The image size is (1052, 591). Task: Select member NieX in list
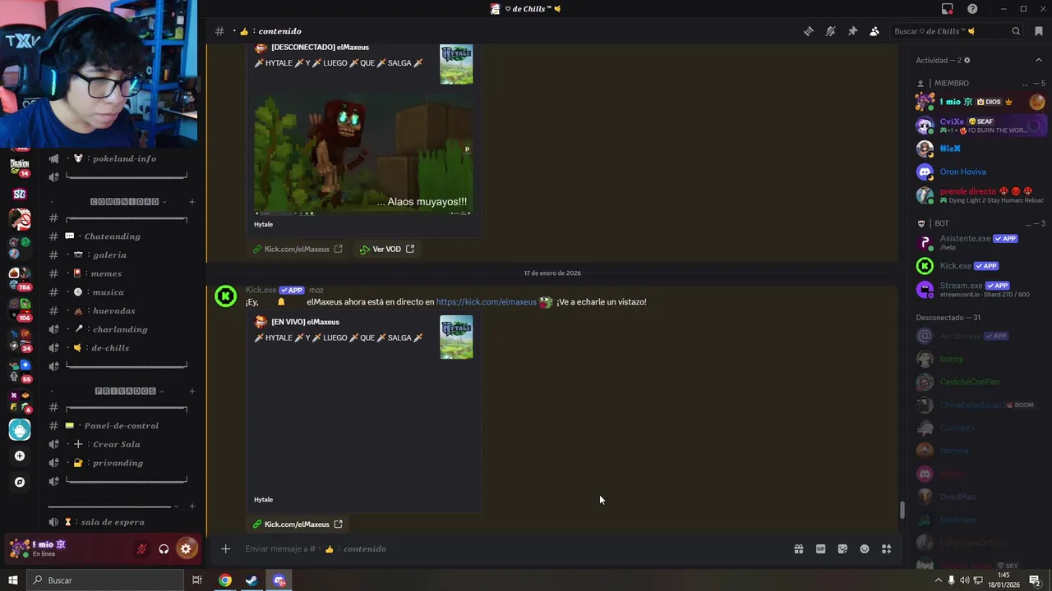click(x=980, y=149)
